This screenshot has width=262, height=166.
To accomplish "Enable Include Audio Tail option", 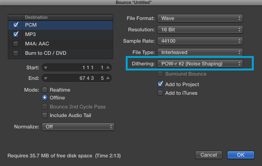I will [x=45, y=115].
